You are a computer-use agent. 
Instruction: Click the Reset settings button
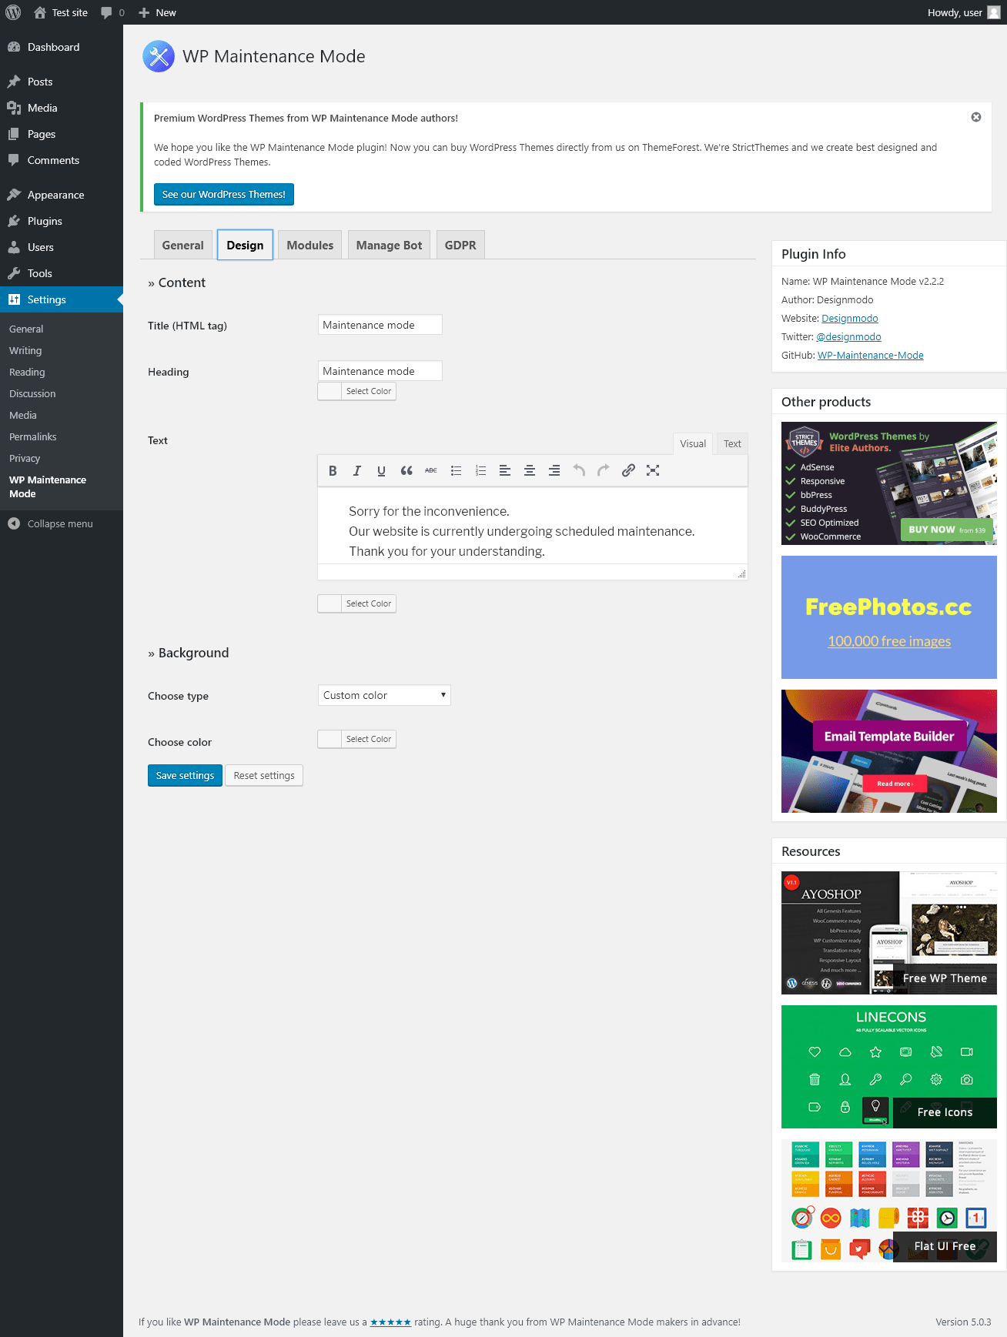pos(264,775)
